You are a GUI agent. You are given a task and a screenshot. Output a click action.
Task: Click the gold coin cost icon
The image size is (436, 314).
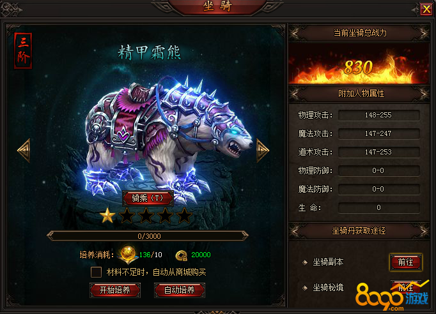(182, 255)
